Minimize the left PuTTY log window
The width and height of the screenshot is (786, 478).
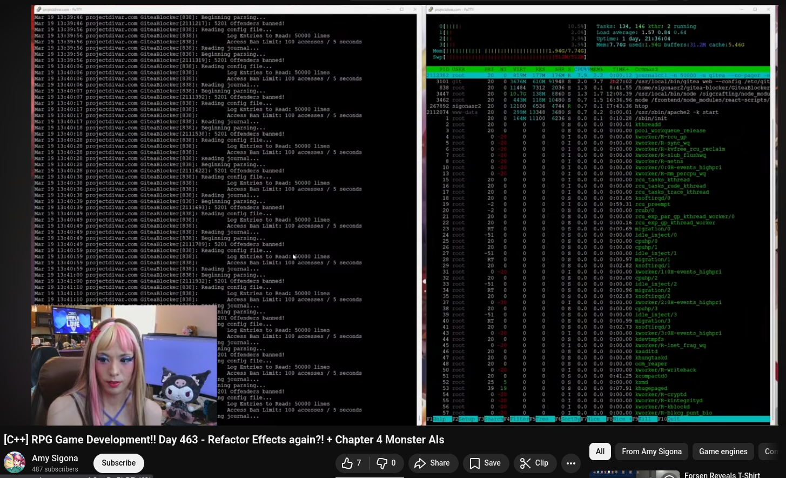[x=389, y=9]
